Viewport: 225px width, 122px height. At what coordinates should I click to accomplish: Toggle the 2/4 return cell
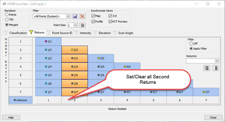[x=74, y=67]
